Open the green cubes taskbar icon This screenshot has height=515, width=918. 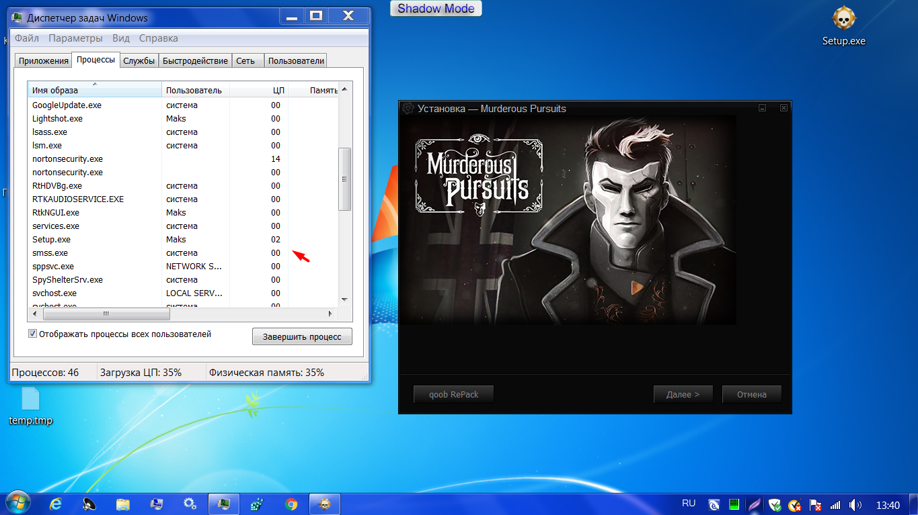click(x=257, y=504)
